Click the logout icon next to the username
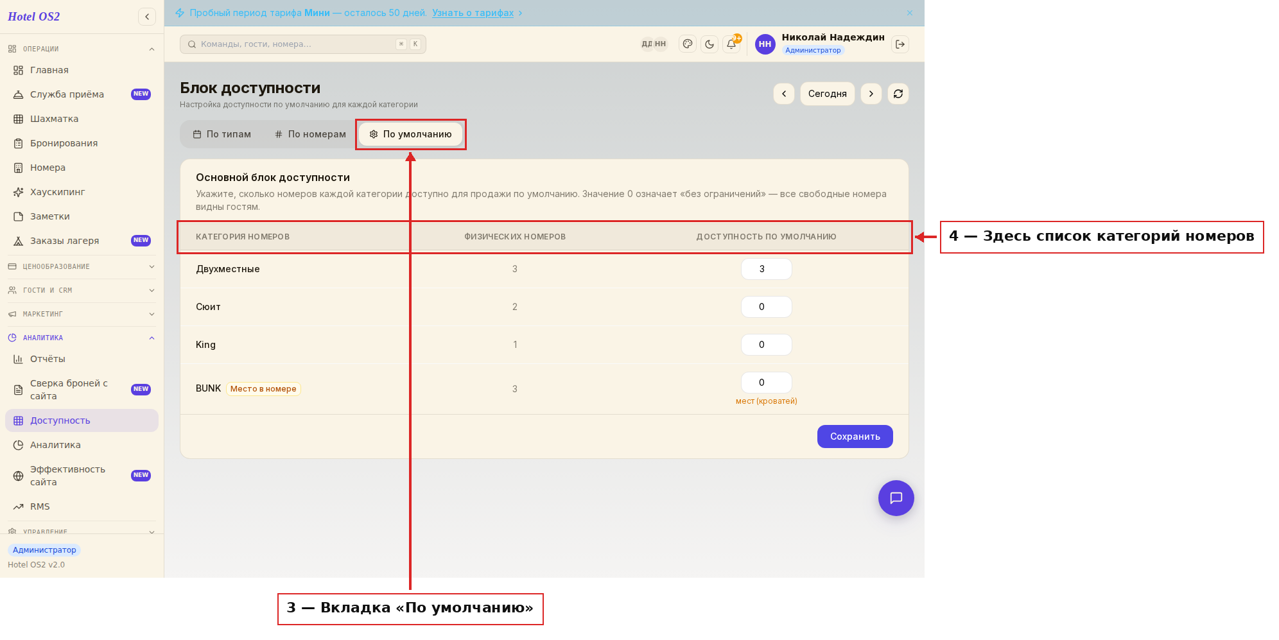This screenshot has height=640, width=1279. (x=900, y=44)
